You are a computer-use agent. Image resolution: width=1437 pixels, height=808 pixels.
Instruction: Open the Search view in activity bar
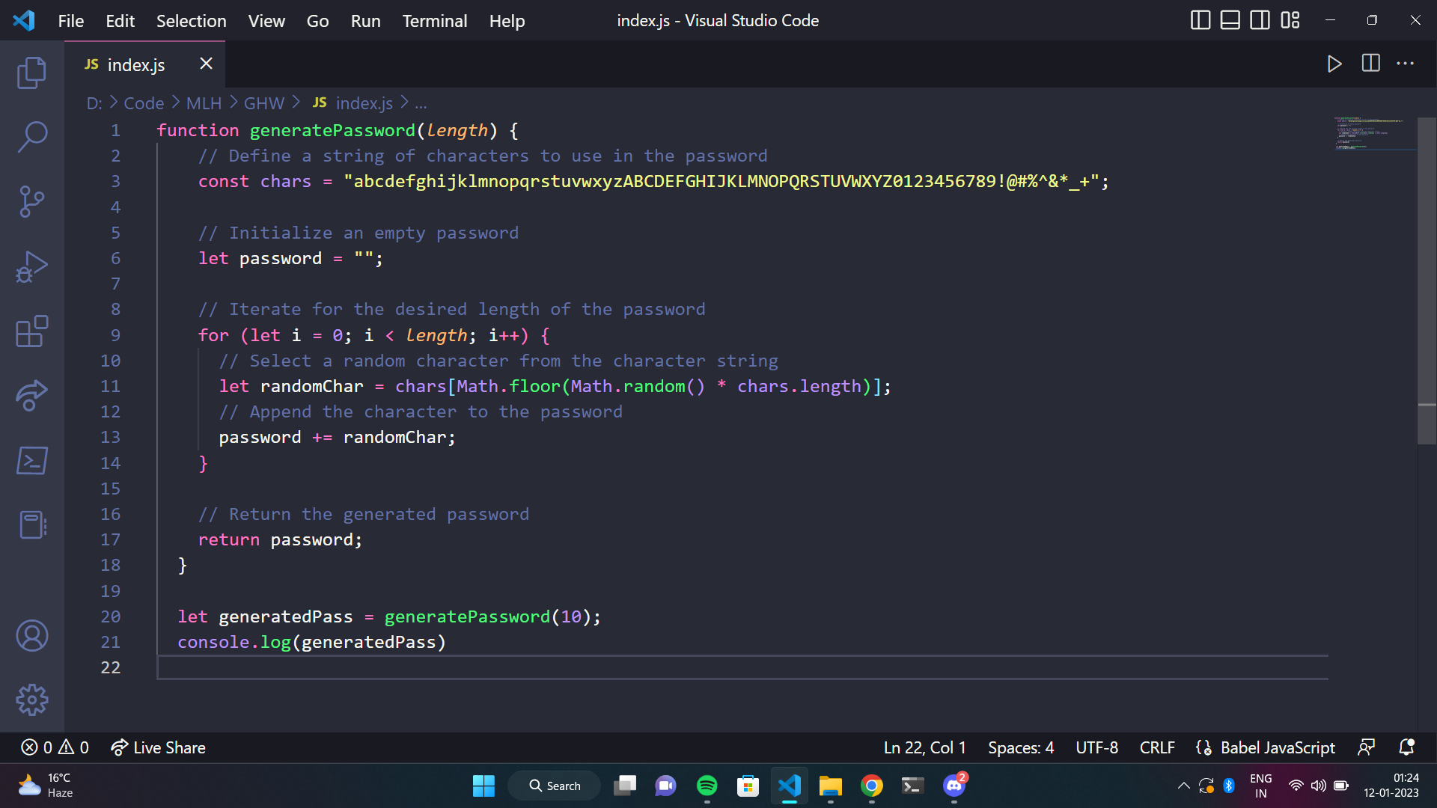point(31,137)
